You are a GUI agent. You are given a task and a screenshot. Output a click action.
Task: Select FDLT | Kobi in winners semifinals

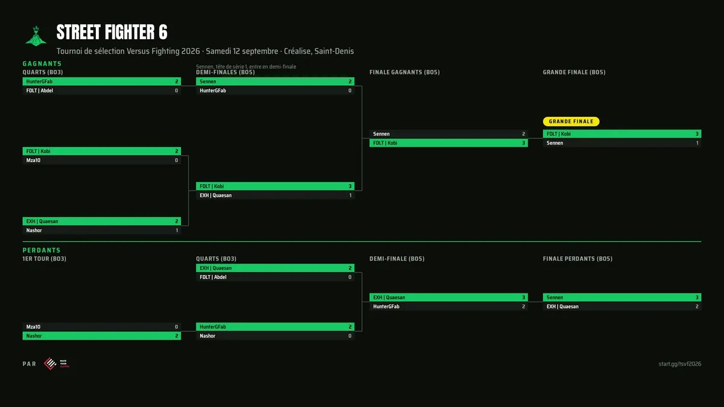click(275, 186)
